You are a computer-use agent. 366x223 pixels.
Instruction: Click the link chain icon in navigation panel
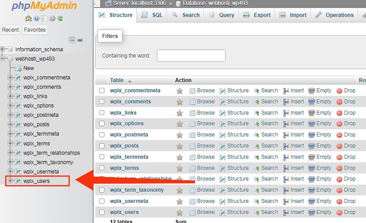tap(80, 40)
